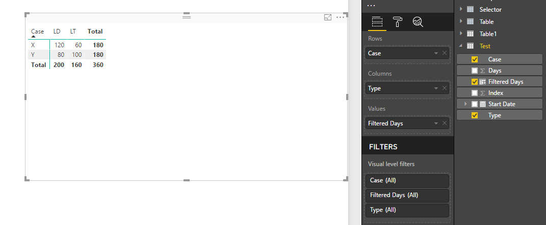Check the Days field checkbox
Image resolution: width=546 pixels, height=225 pixels.
pos(474,71)
